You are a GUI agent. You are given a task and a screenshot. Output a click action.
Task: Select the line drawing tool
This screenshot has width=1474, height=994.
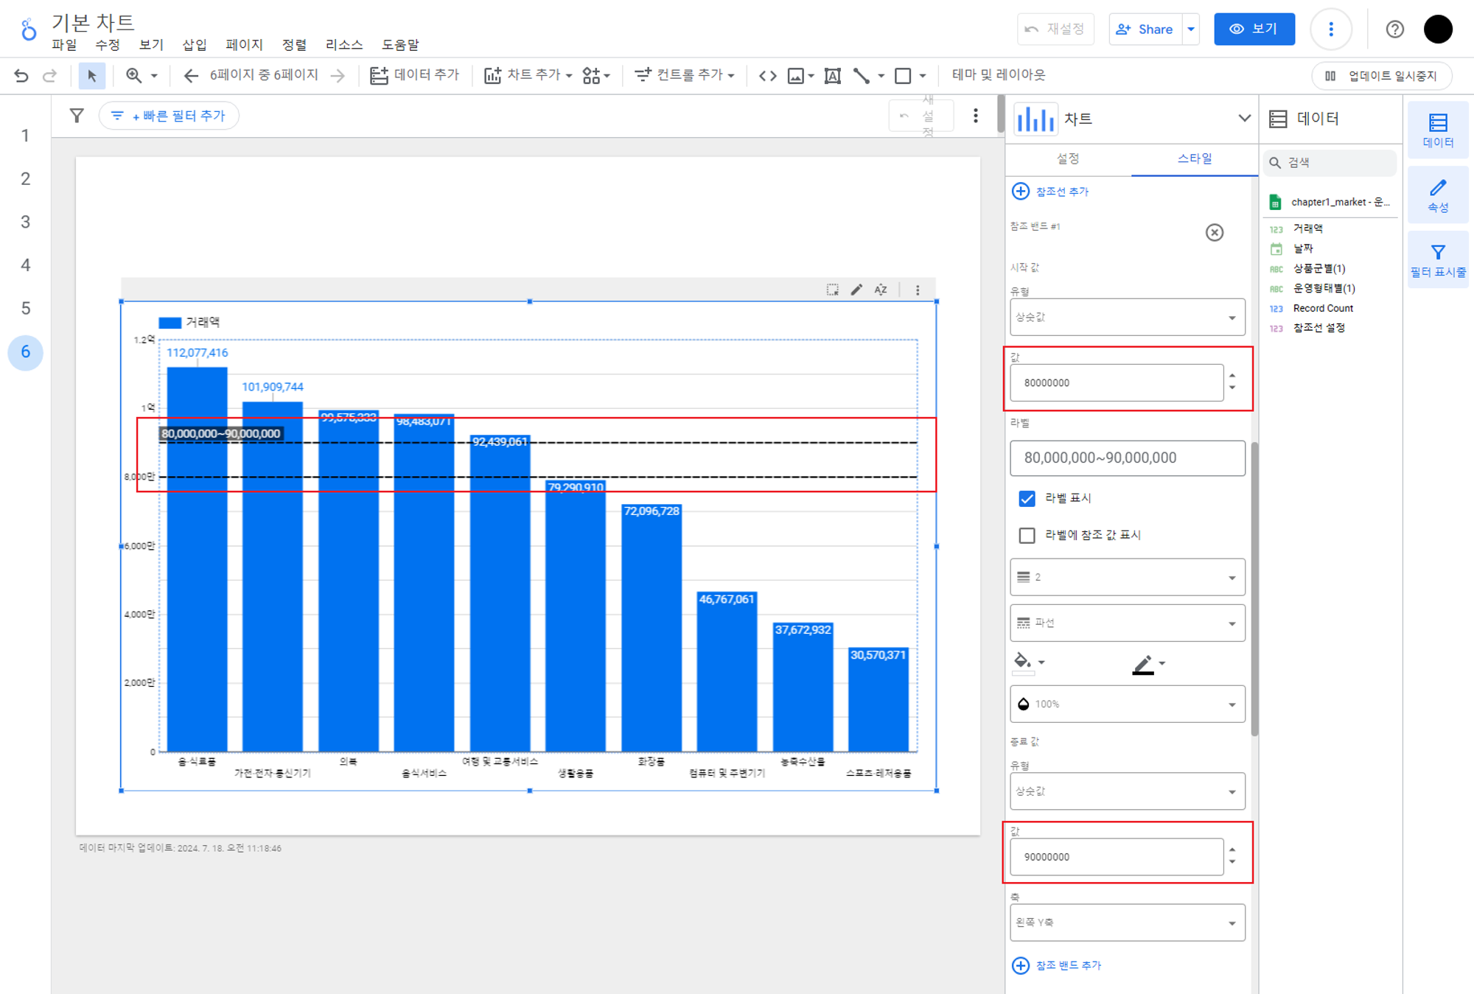pyautogui.click(x=861, y=75)
